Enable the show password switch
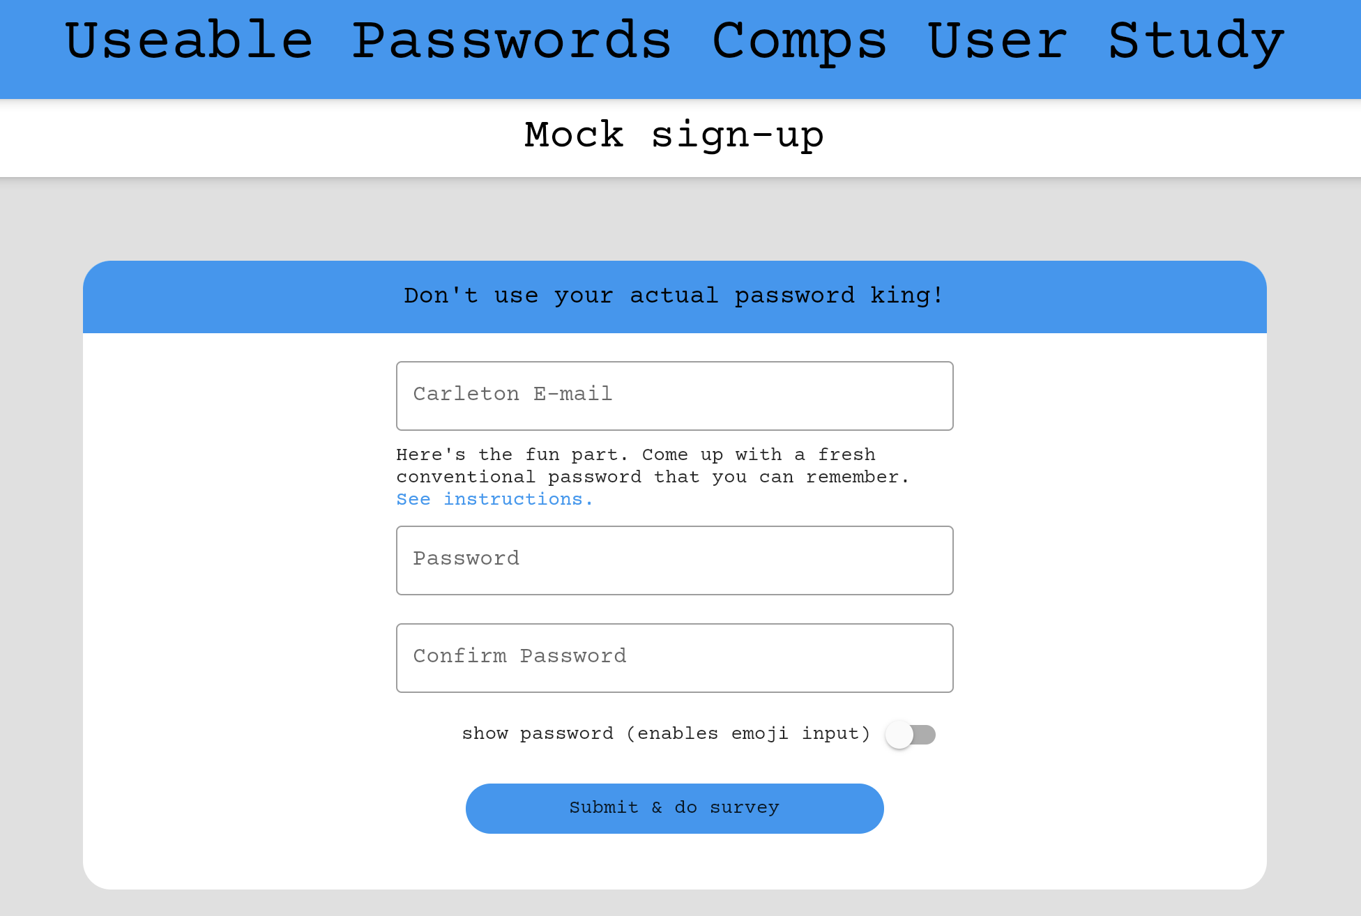The width and height of the screenshot is (1361, 916). tap(910, 734)
